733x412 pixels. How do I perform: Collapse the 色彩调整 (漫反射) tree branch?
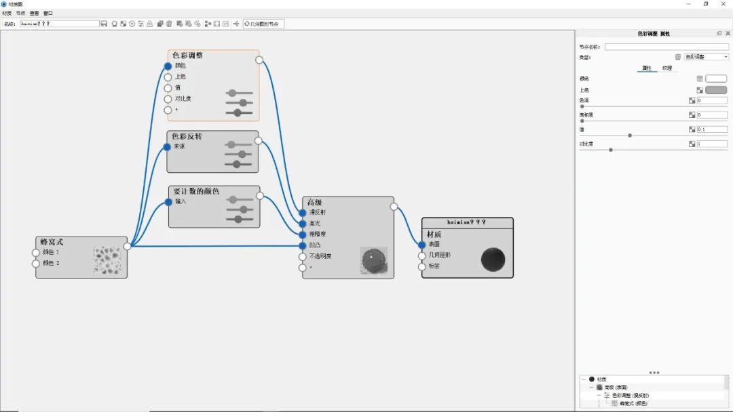tap(599, 395)
